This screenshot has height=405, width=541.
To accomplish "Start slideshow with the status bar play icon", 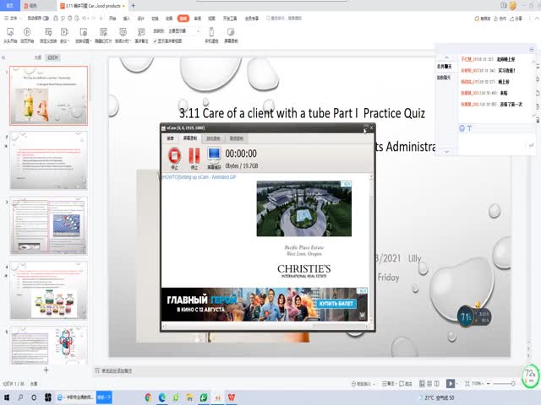I will [x=451, y=383].
